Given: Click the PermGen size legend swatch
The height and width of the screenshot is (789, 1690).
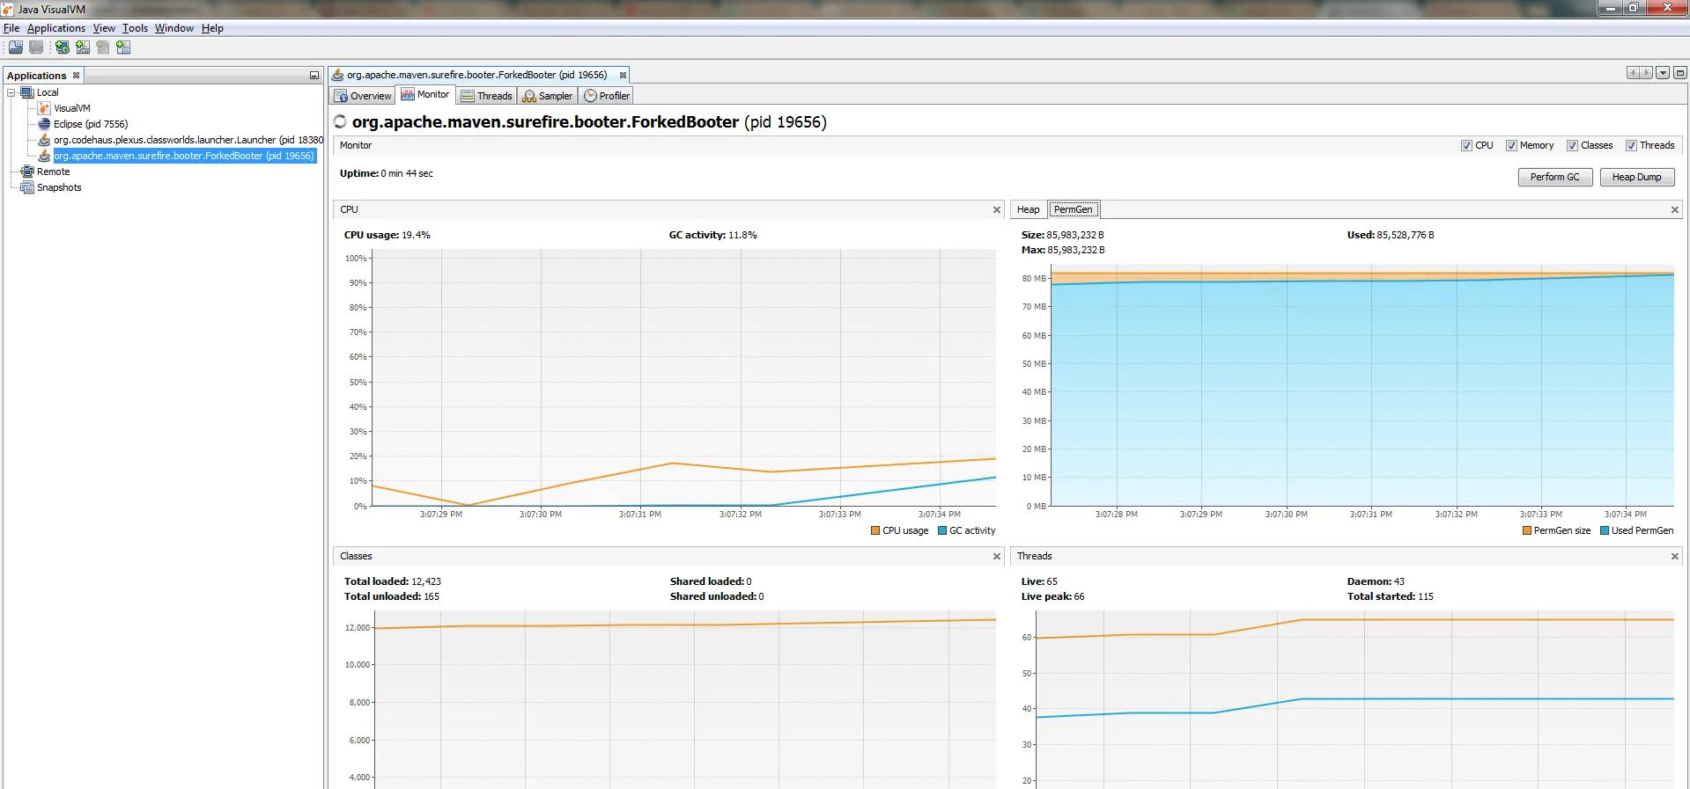Looking at the screenshot, I should (x=1527, y=531).
